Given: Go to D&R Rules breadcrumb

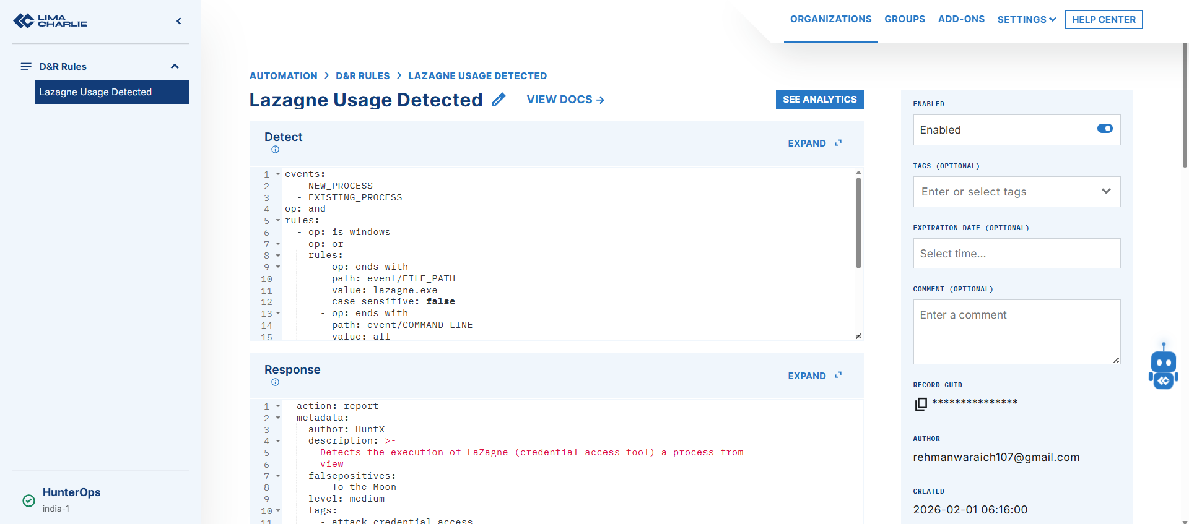Looking at the screenshot, I should tap(363, 76).
